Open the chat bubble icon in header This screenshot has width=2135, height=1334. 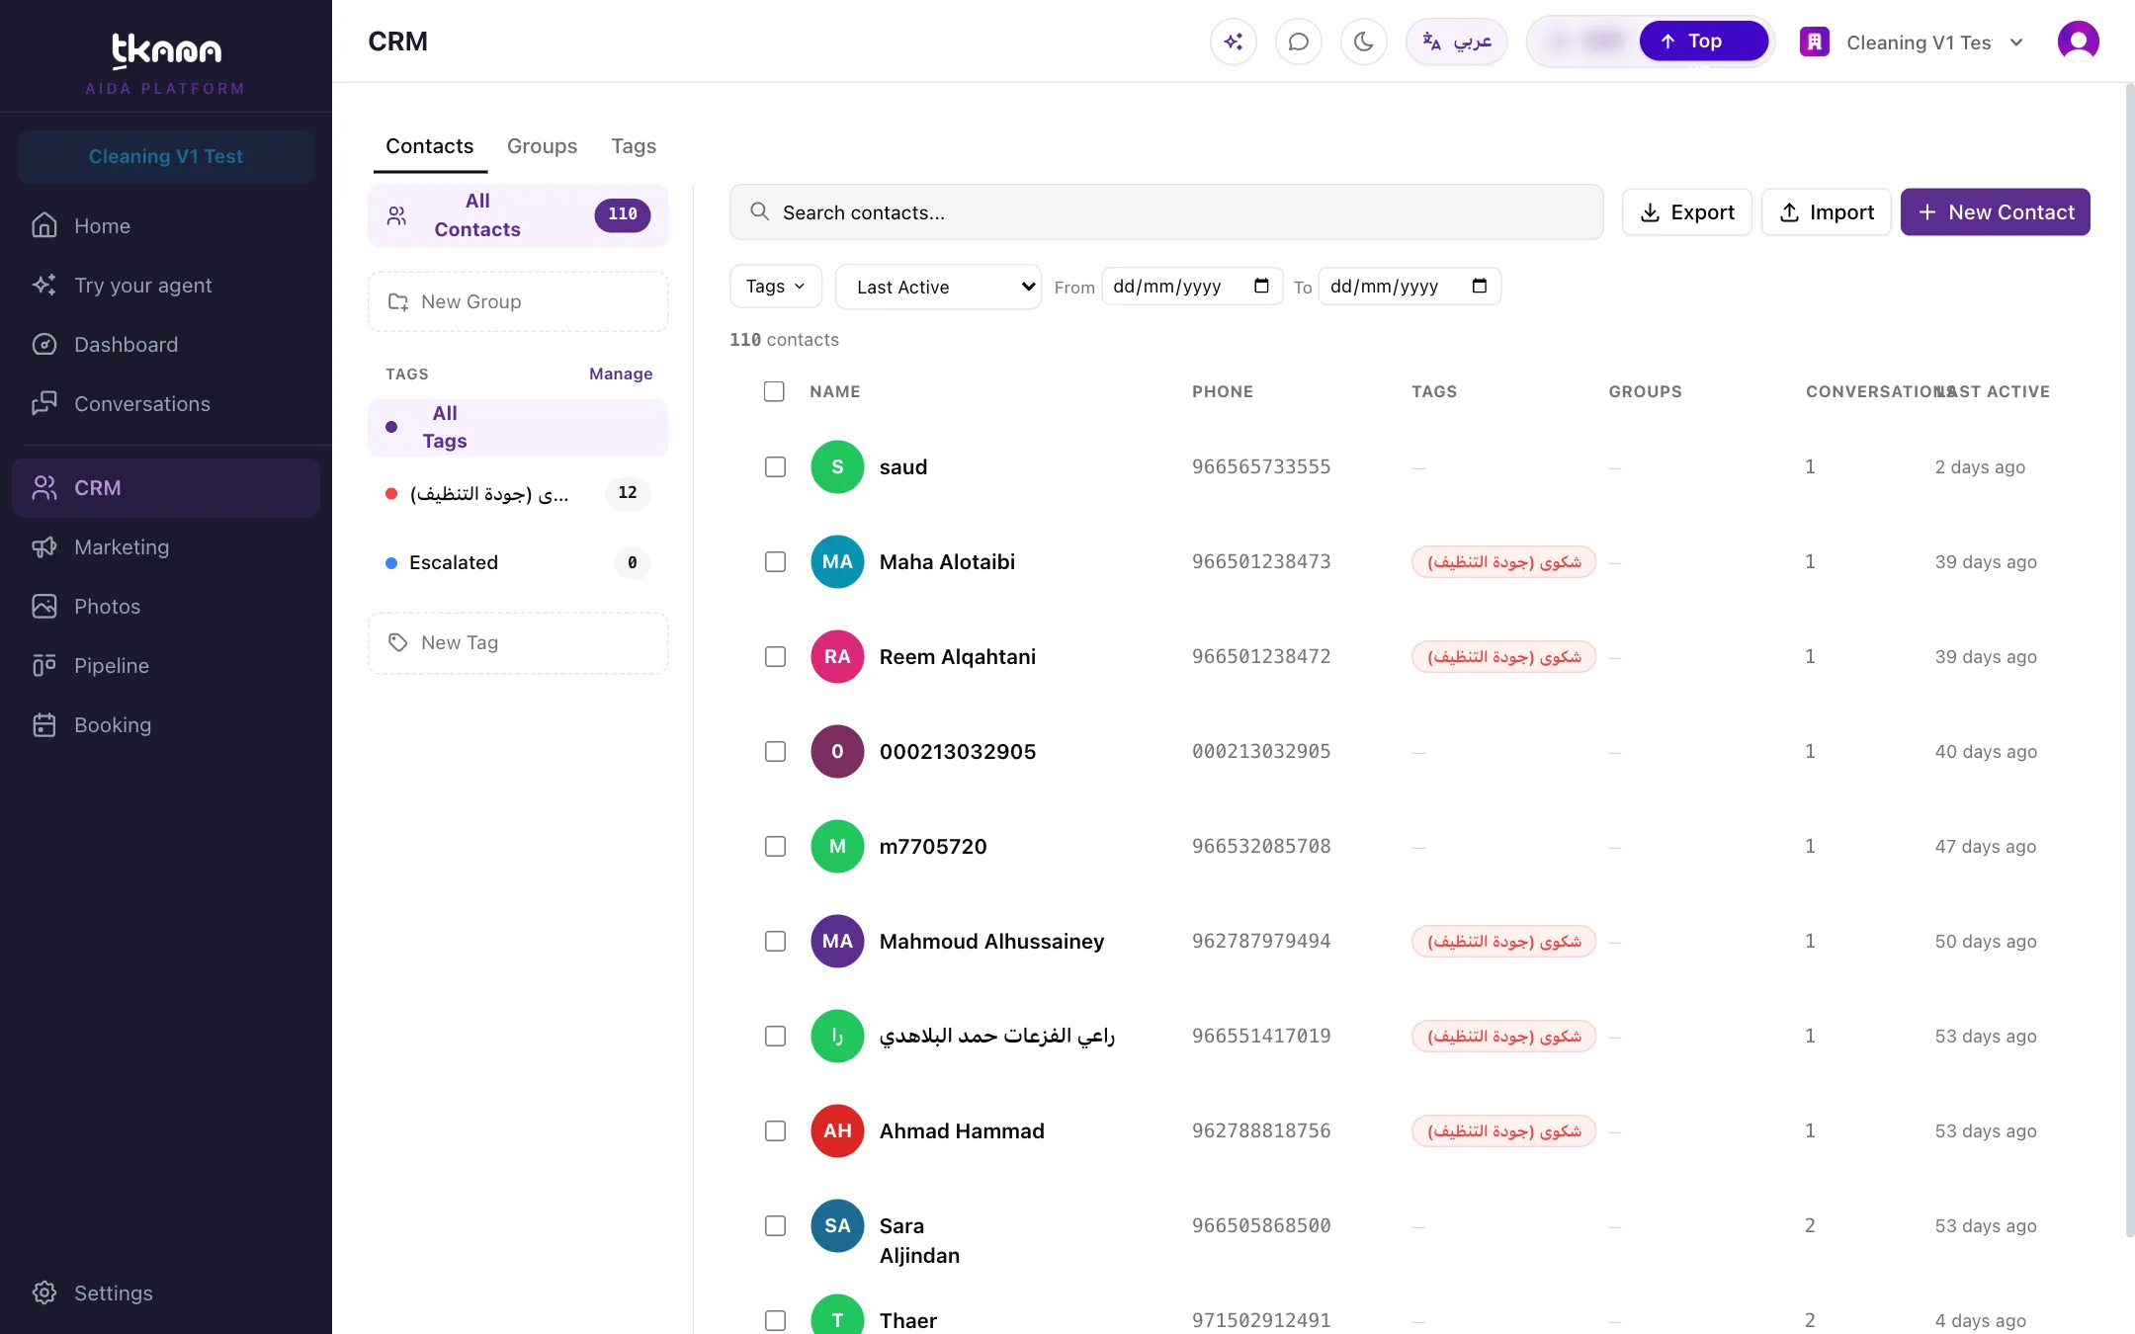(x=1298, y=42)
